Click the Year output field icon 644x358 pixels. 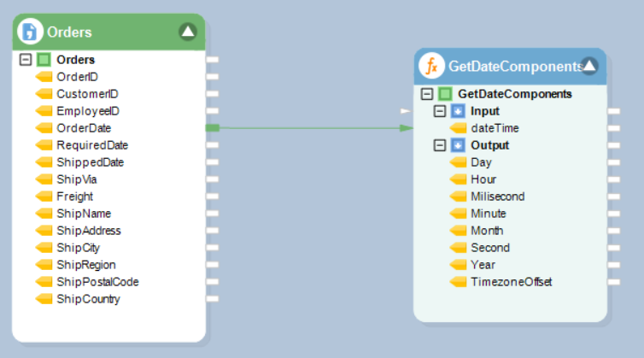(458, 265)
